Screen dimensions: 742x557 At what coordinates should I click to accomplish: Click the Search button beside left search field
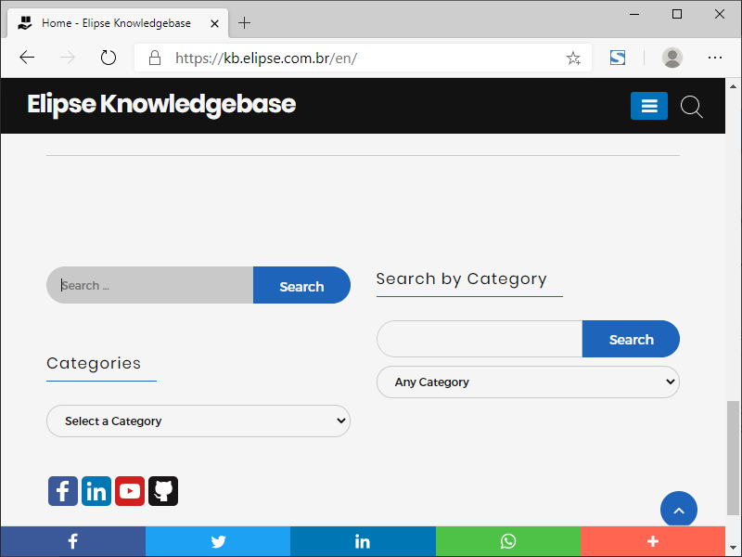[x=301, y=286]
